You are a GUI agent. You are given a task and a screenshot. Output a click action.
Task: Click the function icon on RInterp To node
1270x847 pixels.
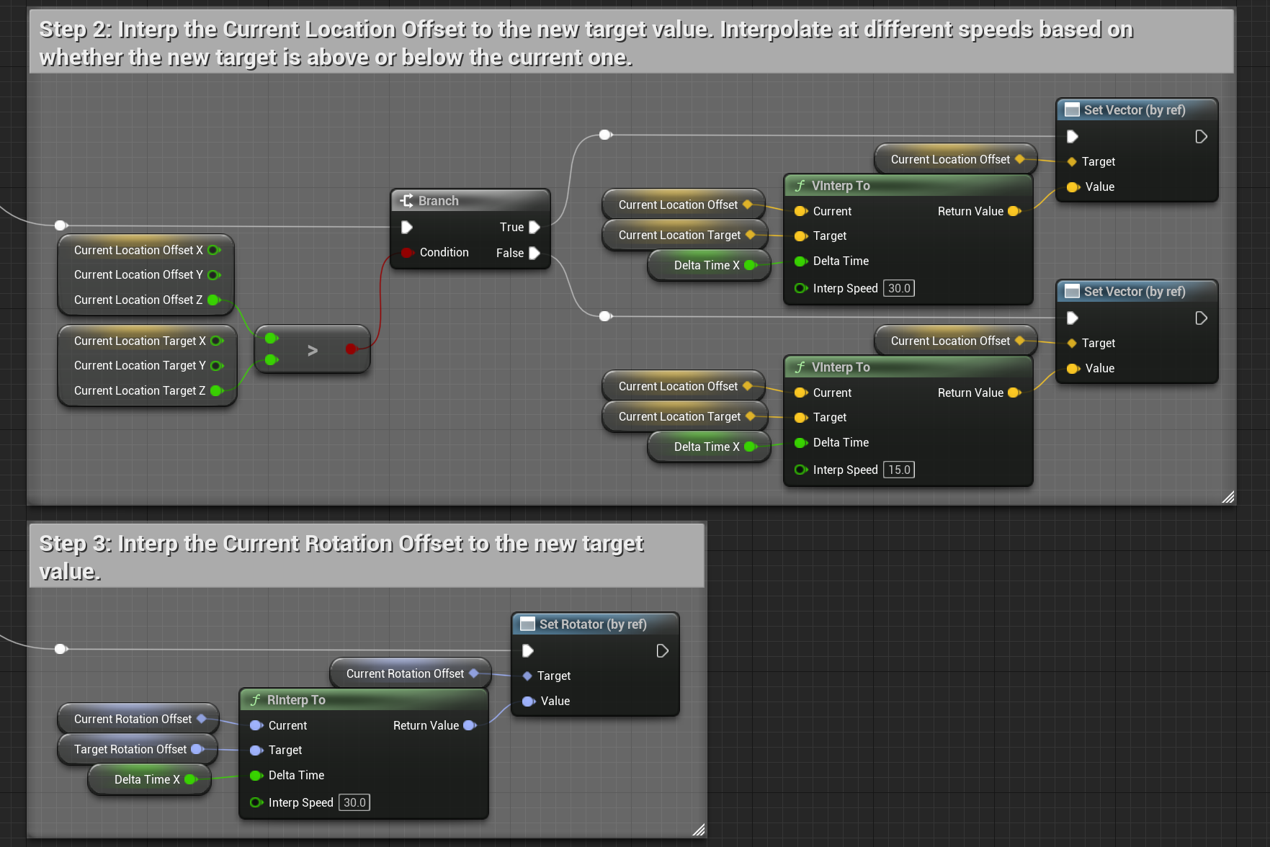(256, 700)
